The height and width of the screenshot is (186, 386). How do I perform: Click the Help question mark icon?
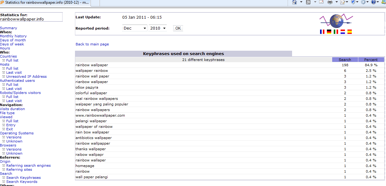[374, 2]
